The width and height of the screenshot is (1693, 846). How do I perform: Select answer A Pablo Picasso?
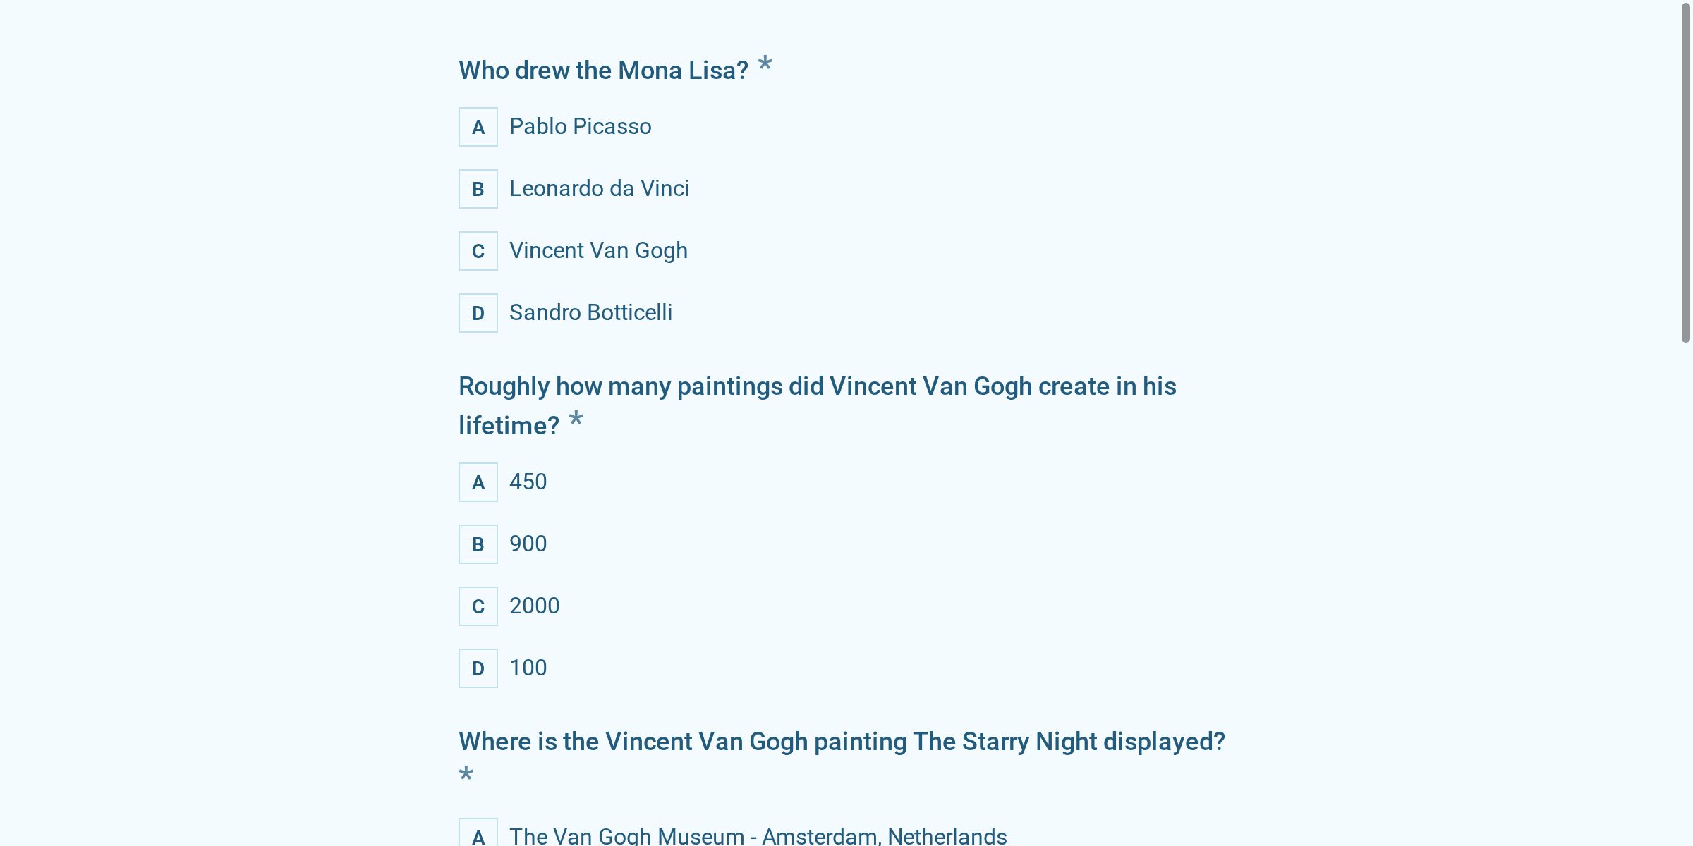pyautogui.click(x=580, y=127)
